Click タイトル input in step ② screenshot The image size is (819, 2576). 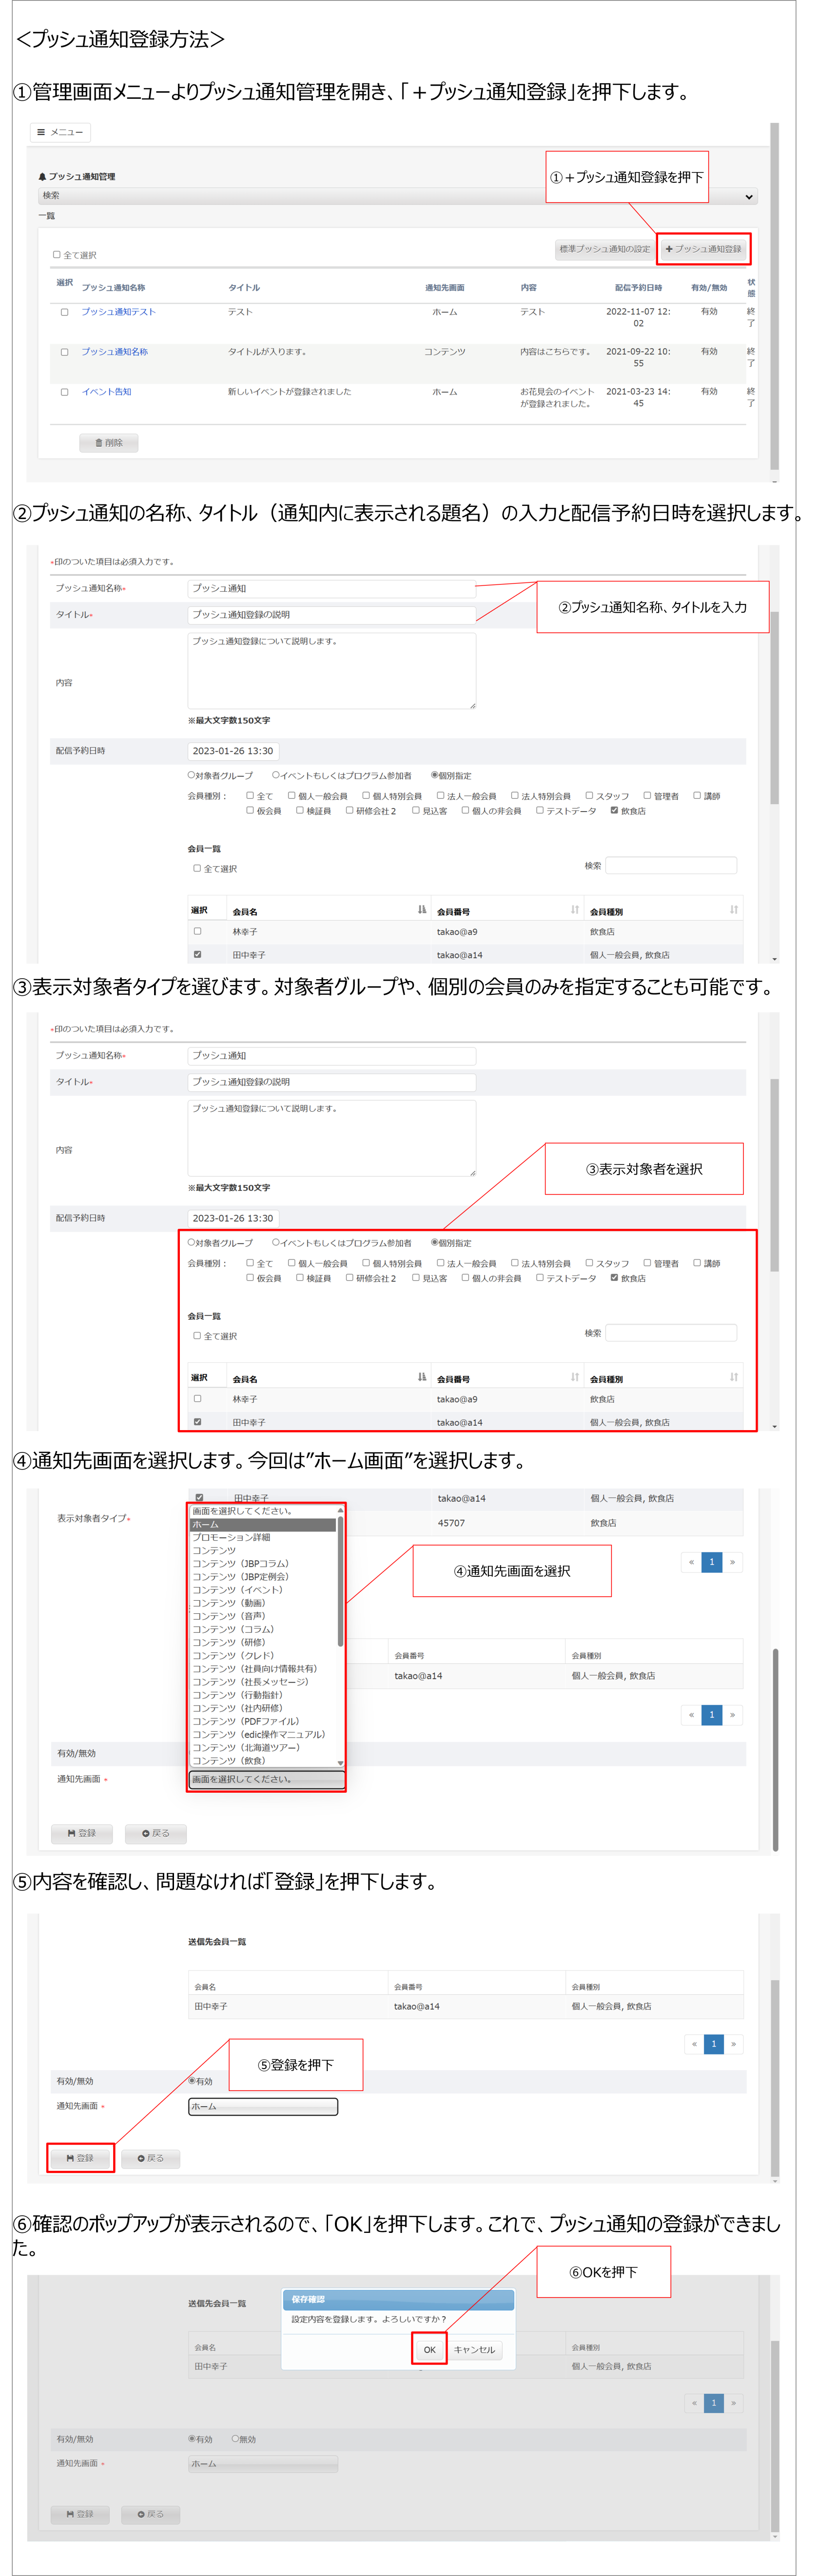[x=331, y=615]
